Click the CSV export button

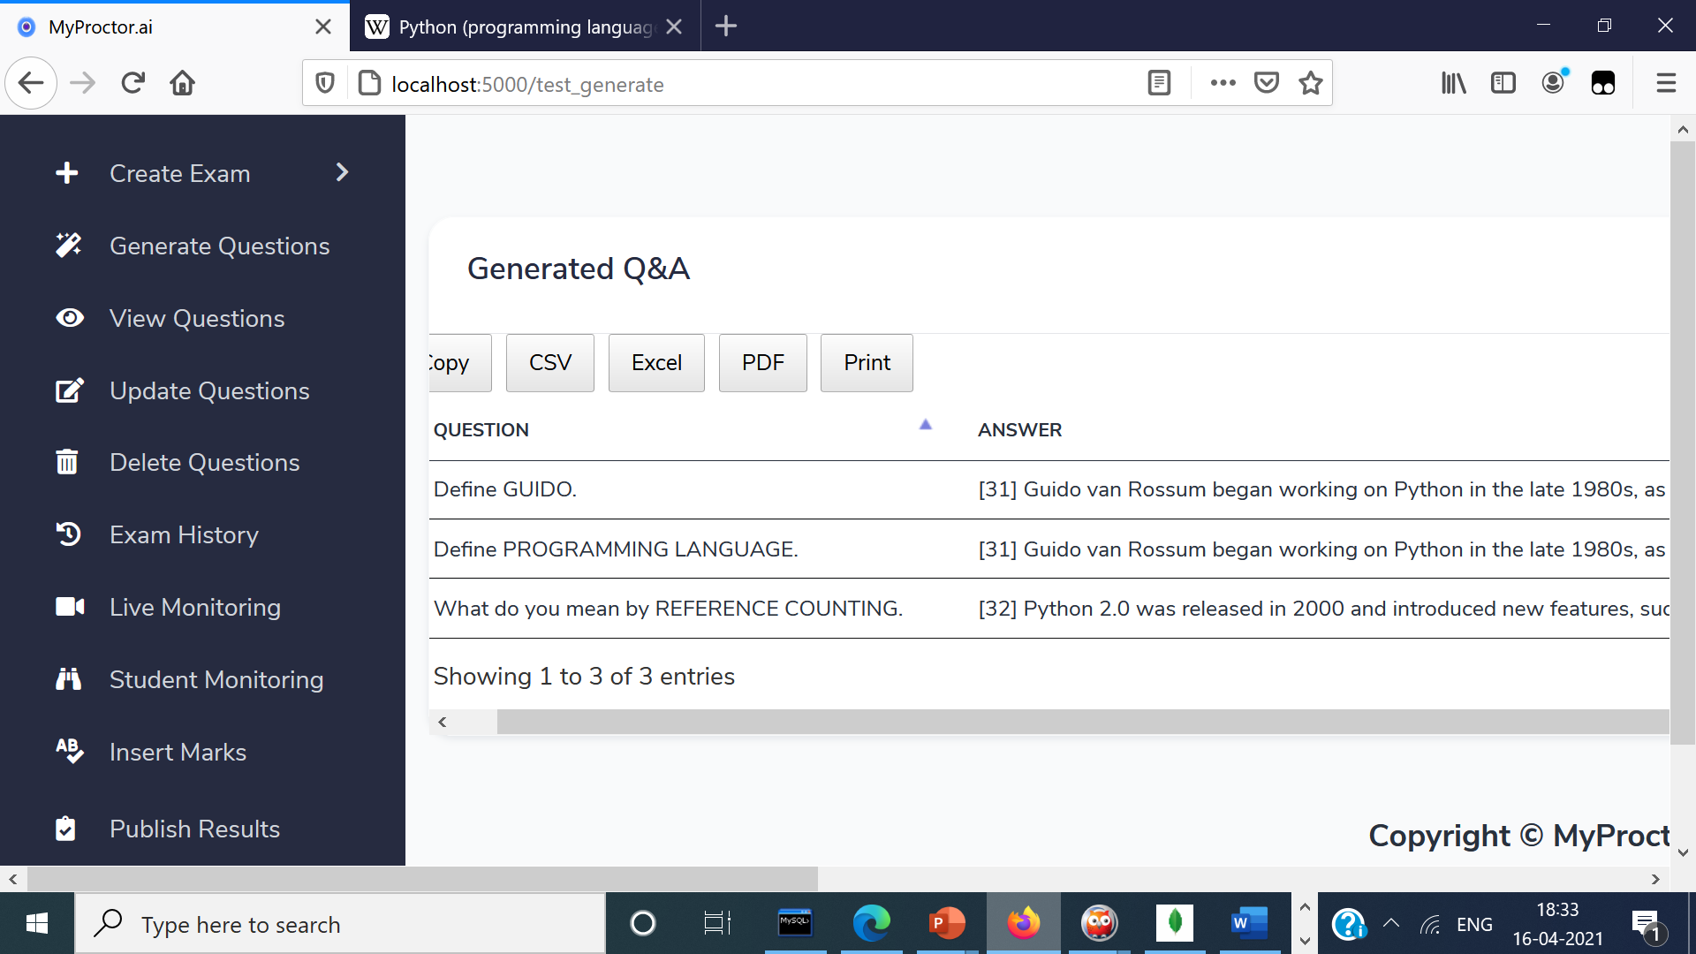pos(549,362)
